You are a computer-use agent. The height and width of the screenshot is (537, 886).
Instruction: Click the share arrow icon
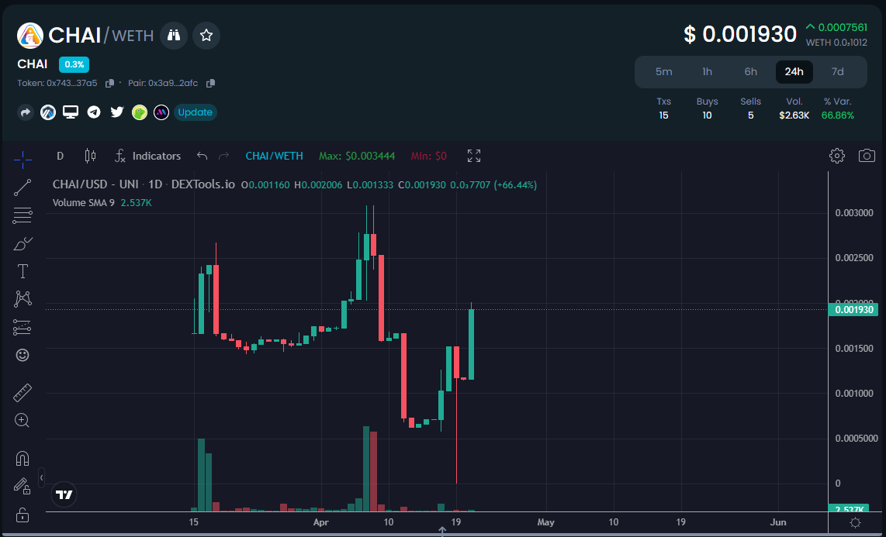tap(25, 112)
